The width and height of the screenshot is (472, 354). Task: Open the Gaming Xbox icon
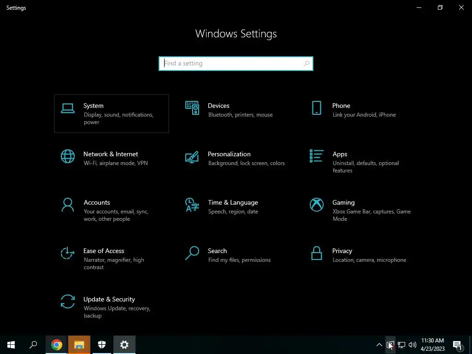click(x=316, y=205)
